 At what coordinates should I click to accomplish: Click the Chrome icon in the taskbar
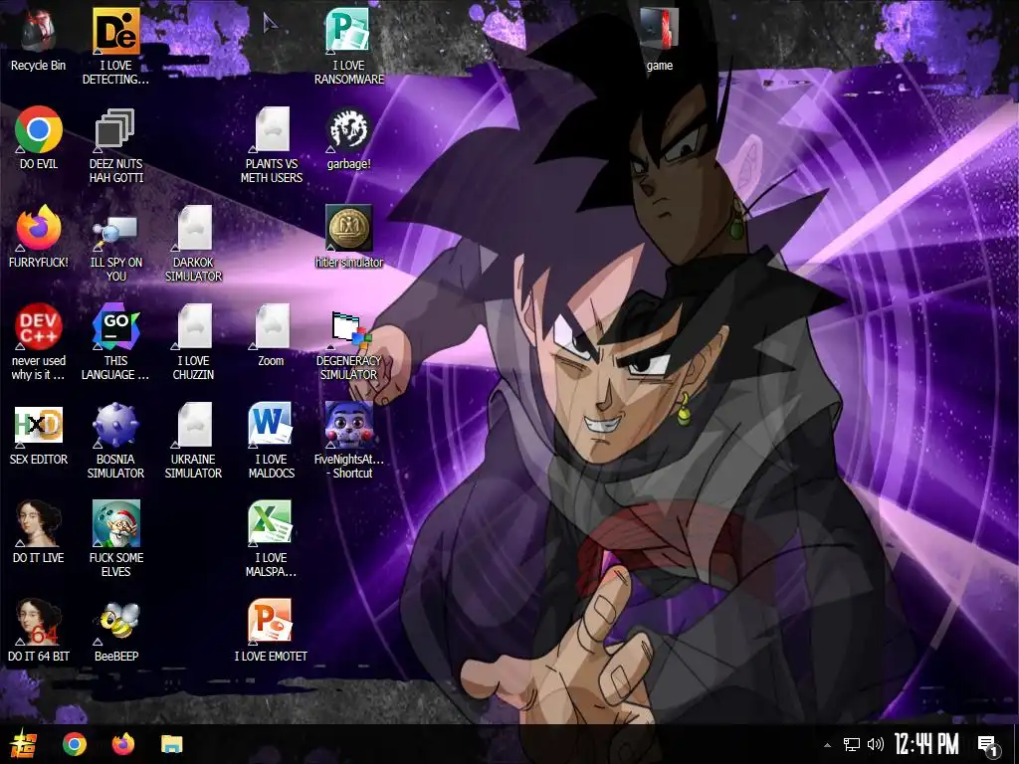coord(75,744)
